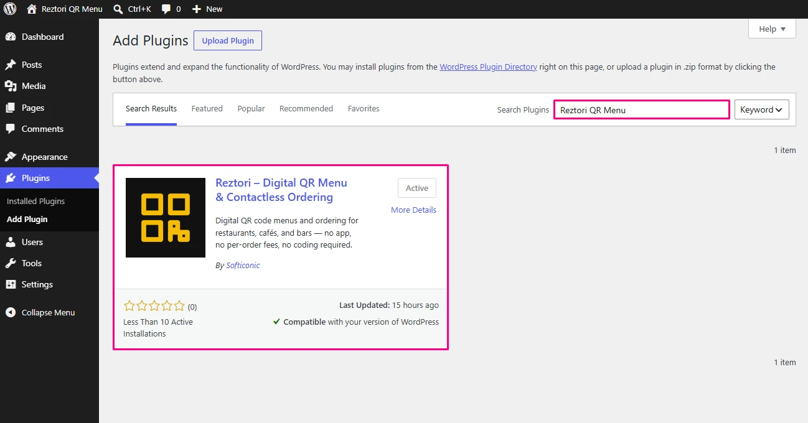Open the WordPress Plugin Directory link
The image size is (808, 423).
[x=488, y=67]
